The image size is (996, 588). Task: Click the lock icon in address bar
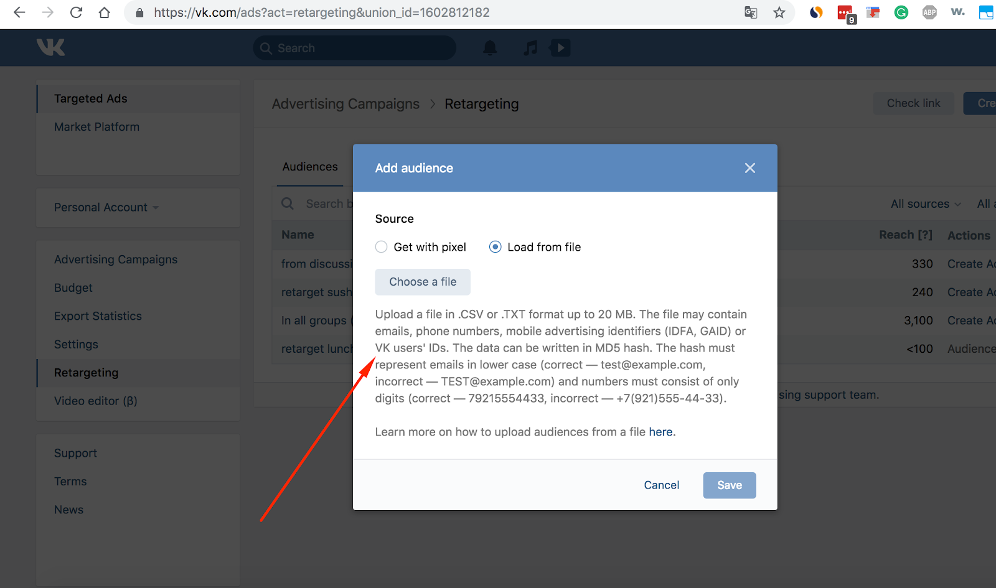[x=139, y=12]
